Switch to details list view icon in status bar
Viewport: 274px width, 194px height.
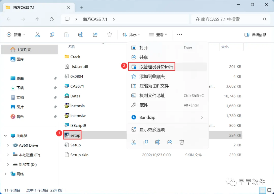point(263,190)
